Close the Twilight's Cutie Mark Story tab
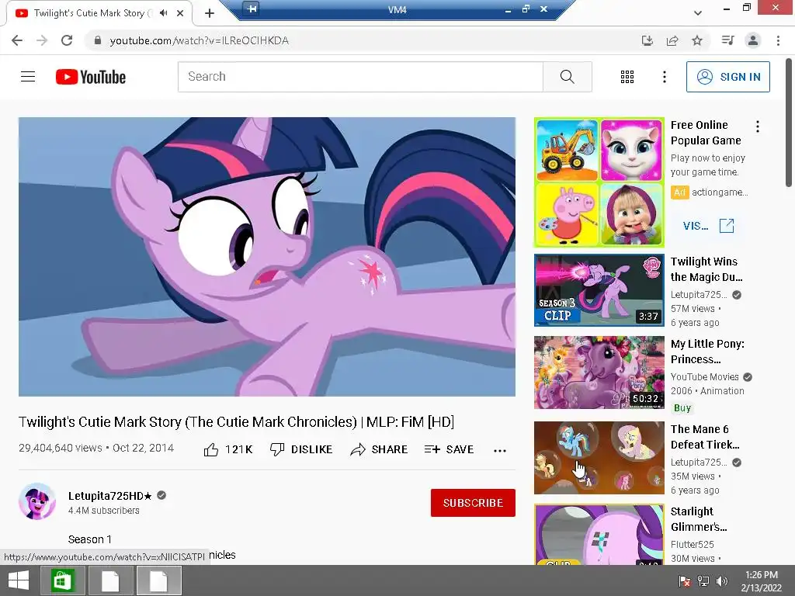 click(180, 13)
